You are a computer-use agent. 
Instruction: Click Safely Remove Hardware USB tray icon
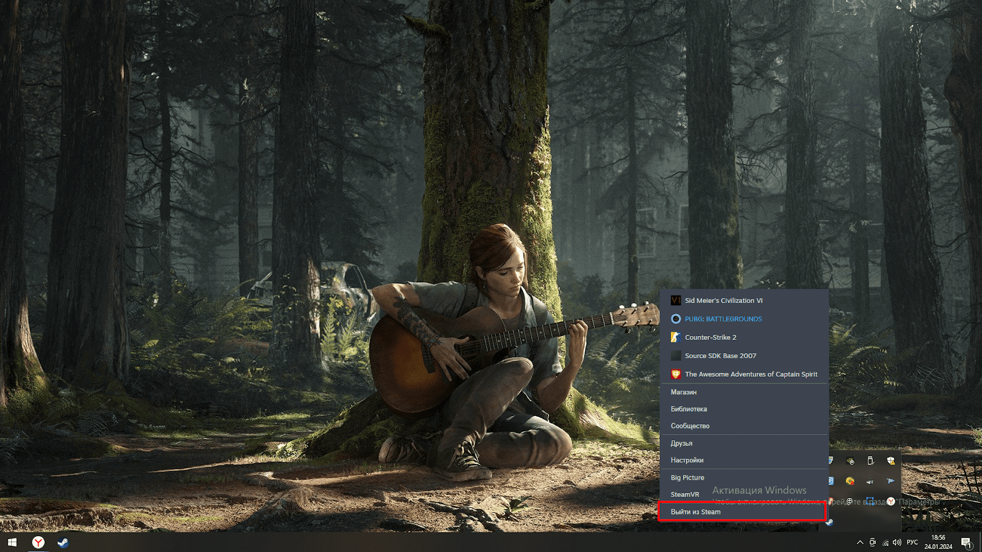point(870,461)
